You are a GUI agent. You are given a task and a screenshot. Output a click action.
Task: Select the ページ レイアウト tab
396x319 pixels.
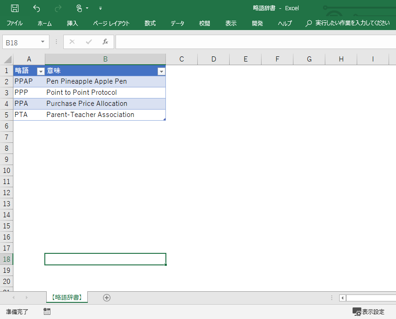111,23
